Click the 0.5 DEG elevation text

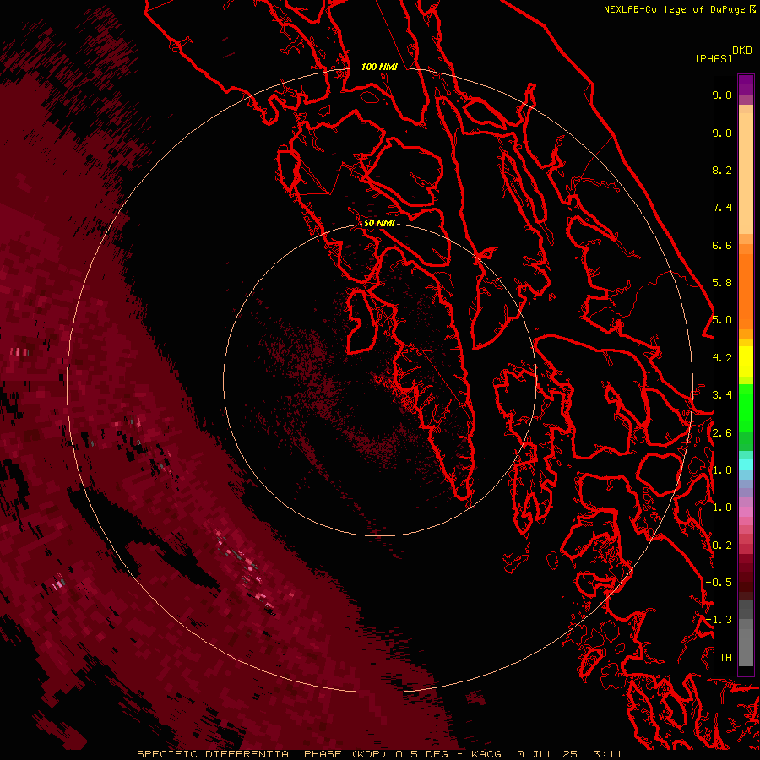421,754
